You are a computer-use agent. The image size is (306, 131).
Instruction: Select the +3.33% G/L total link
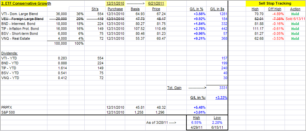point(221,98)
